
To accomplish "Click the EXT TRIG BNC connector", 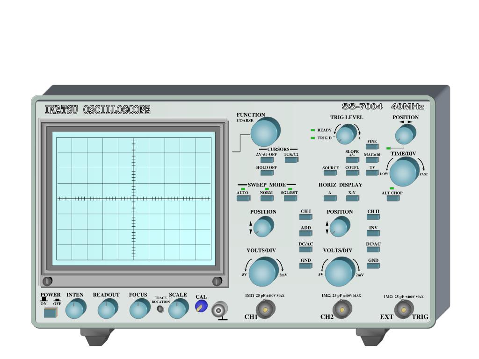I will pos(404,309).
